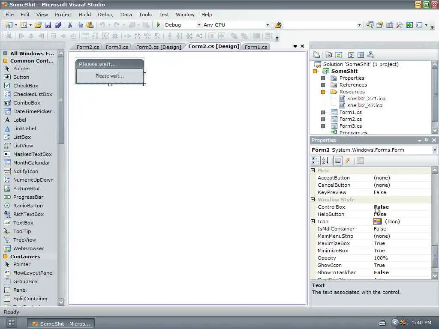This screenshot has width=439, height=329.
Task: Select the Opacity value 100%
Action: coord(381,258)
